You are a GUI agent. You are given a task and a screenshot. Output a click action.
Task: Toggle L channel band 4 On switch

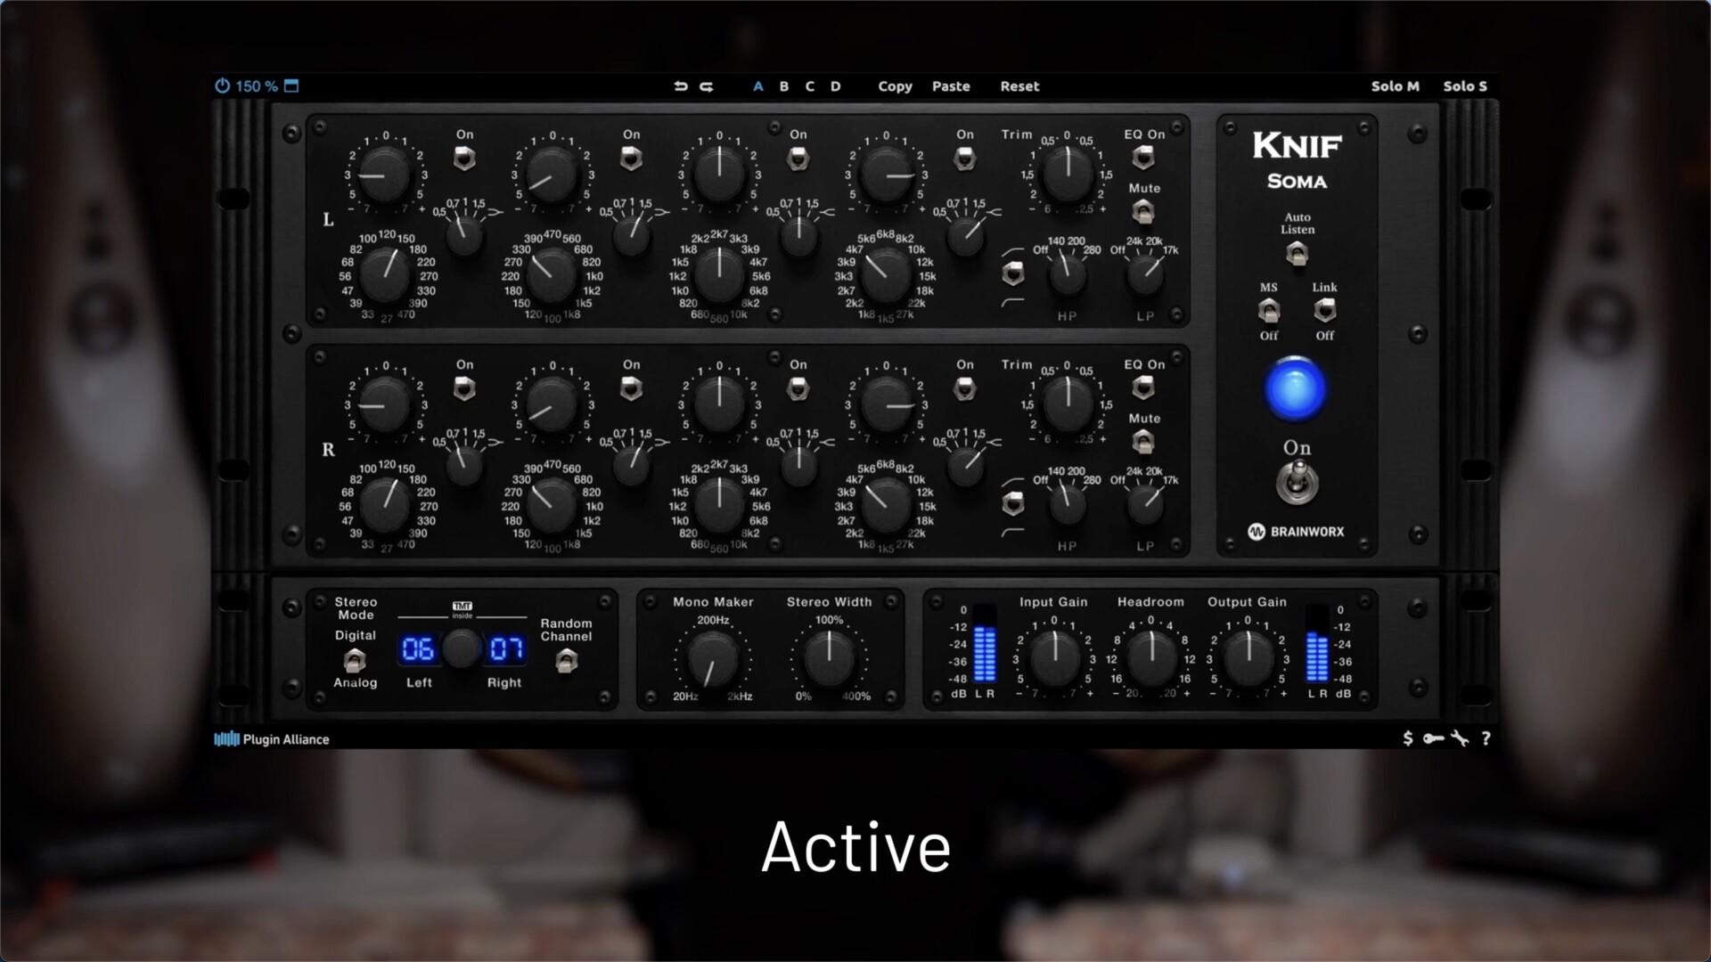pos(964,159)
